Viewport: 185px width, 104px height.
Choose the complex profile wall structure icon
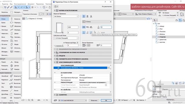click(91, 16)
